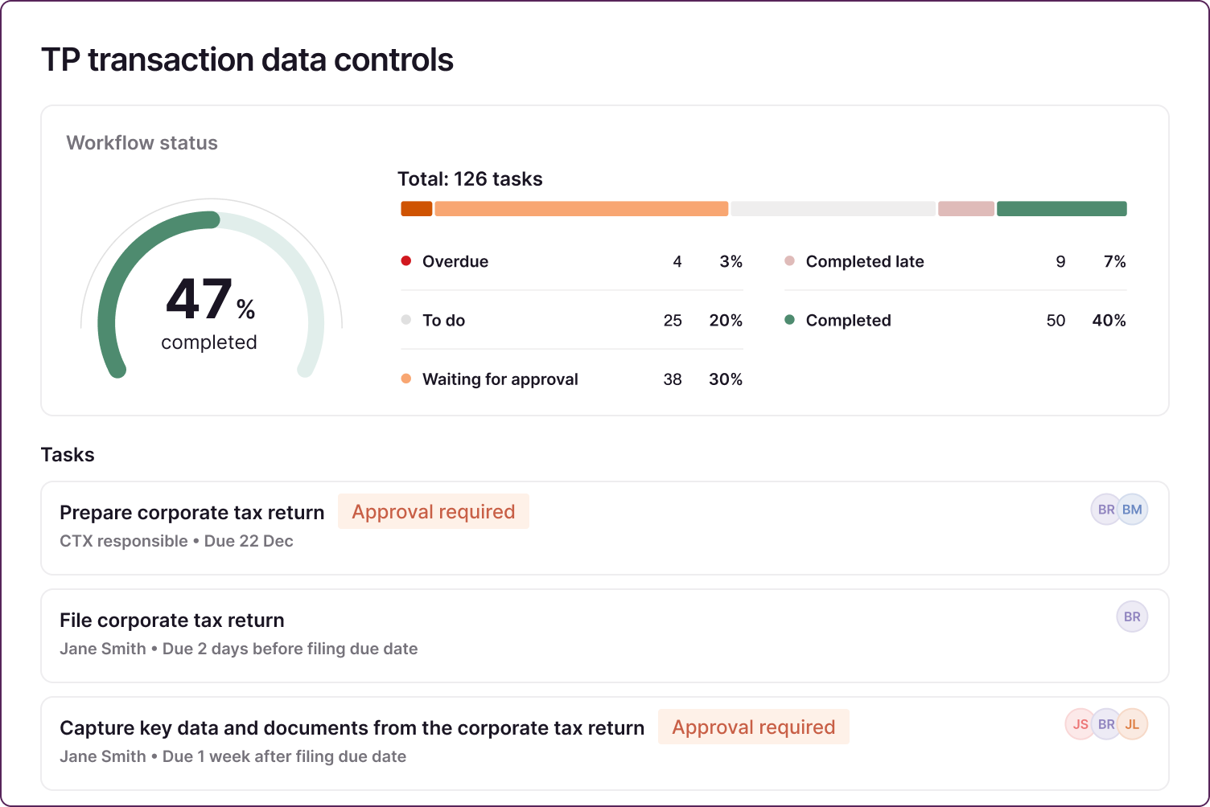Select the orange Waiting for approval dot
1210x807 pixels.
406,378
